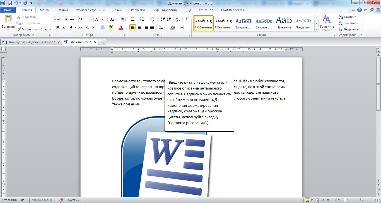Undo the last action in Quick Access toolbar
Viewport: 381px width, 203px height.
pos(16,3)
